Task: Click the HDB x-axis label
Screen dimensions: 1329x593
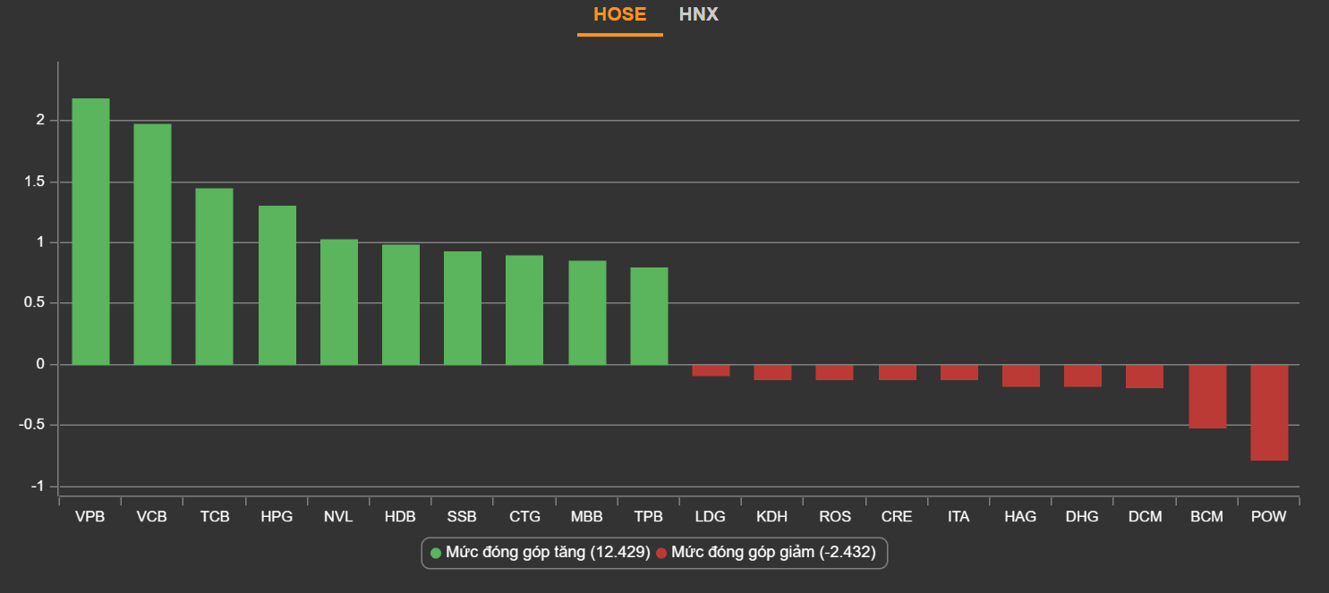Action: click(x=400, y=517)
